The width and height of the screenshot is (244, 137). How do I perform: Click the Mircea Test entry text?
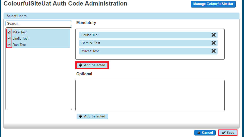coord(90,51)
